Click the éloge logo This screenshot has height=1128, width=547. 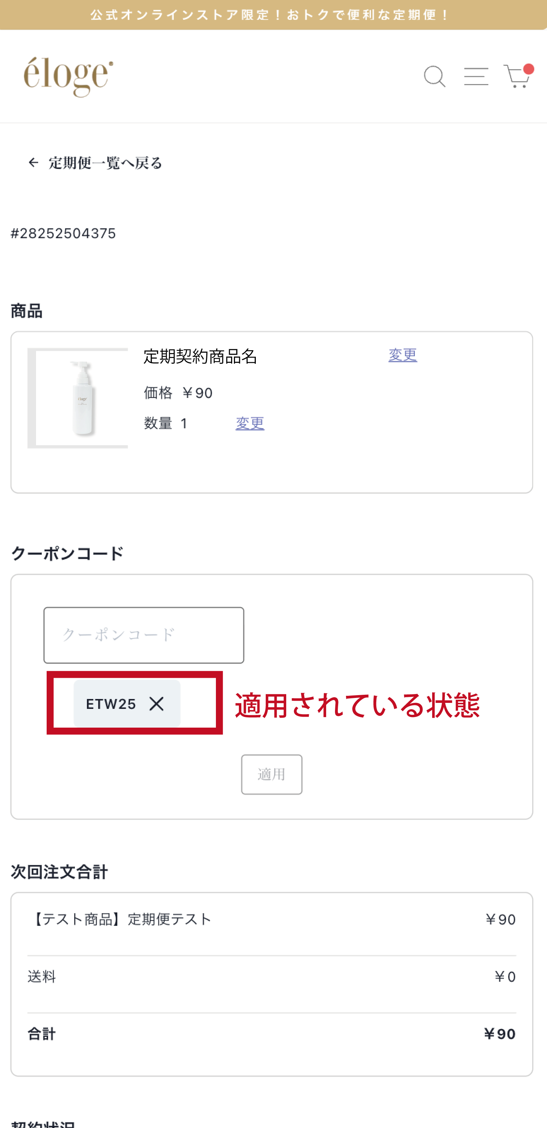(x=68, y=77)
